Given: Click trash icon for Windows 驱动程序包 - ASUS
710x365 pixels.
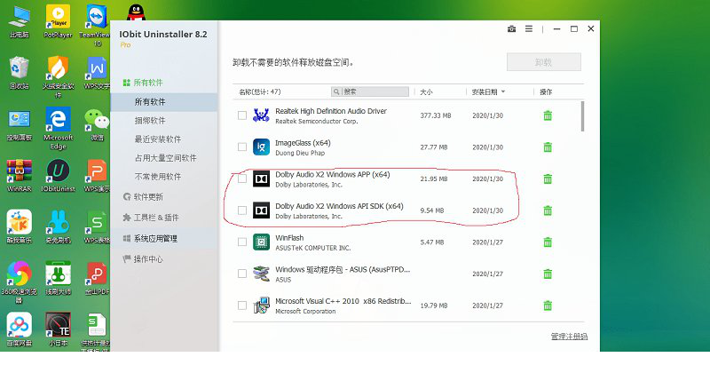Looking at the screenshot, I should (548, 274).
